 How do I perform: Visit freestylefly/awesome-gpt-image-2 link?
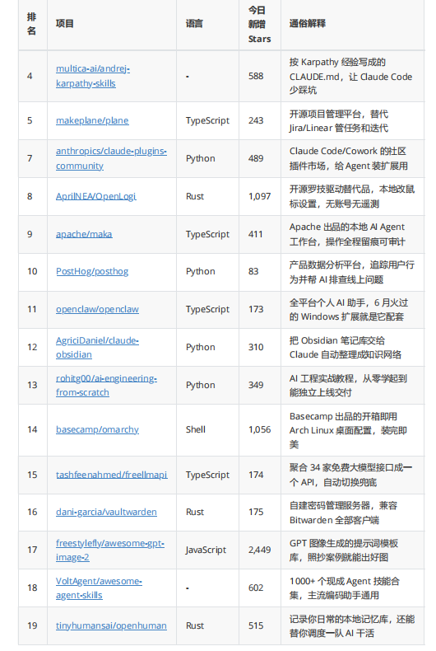[110, 550]
